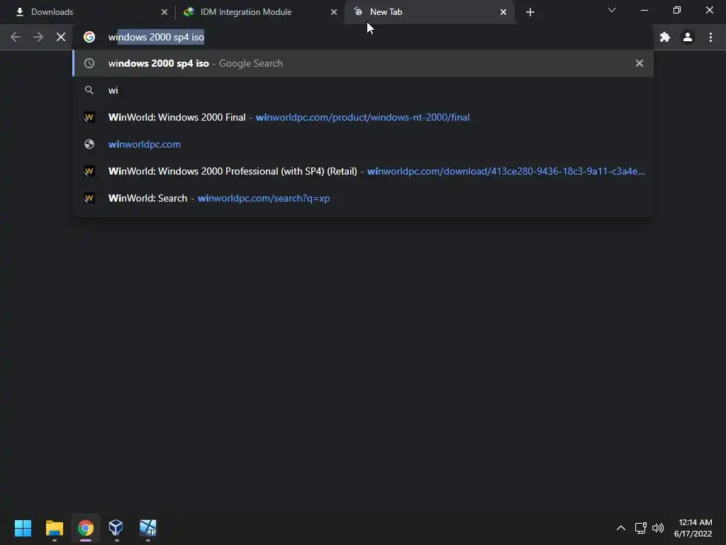Open the Windows Start menu
Image resolution: width=726 pixels, height=545 pixels.
[x=23, y=528]
